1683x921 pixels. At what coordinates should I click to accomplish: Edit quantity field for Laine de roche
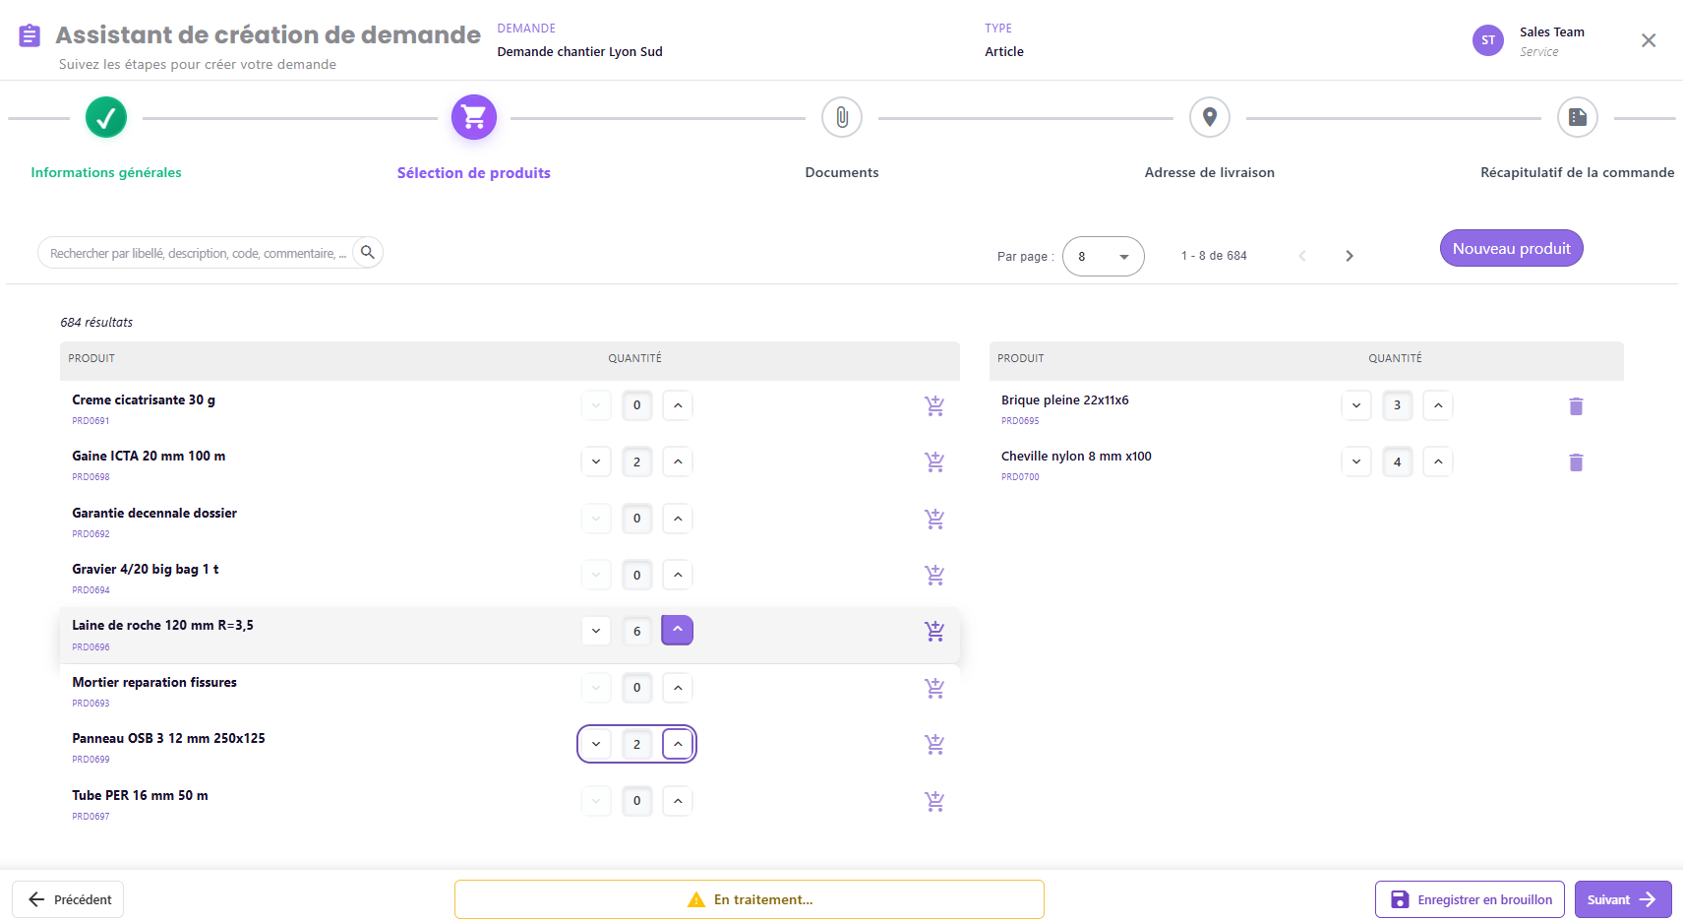click(x=637, y=631)
